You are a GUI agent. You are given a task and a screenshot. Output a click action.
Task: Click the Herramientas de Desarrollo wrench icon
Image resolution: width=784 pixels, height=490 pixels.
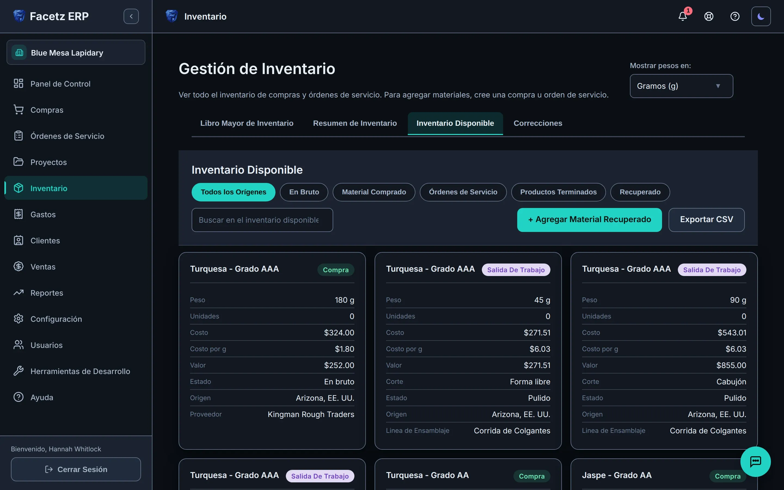tap(19, 371)
